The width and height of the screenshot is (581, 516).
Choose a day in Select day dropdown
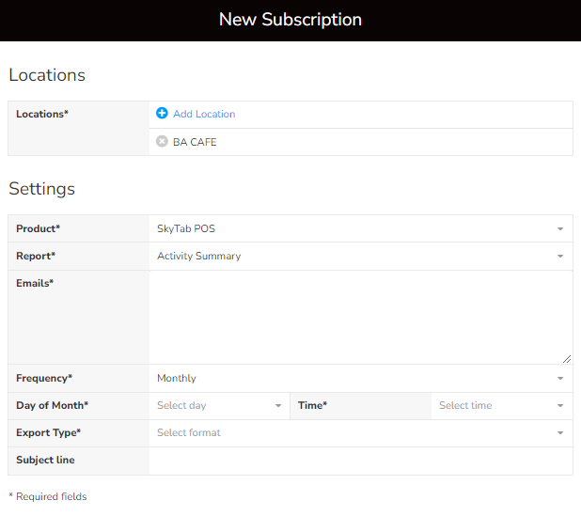click(216, 406)
